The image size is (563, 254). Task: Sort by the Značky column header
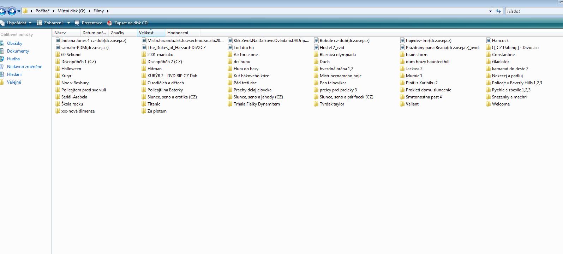coord(122,33)
